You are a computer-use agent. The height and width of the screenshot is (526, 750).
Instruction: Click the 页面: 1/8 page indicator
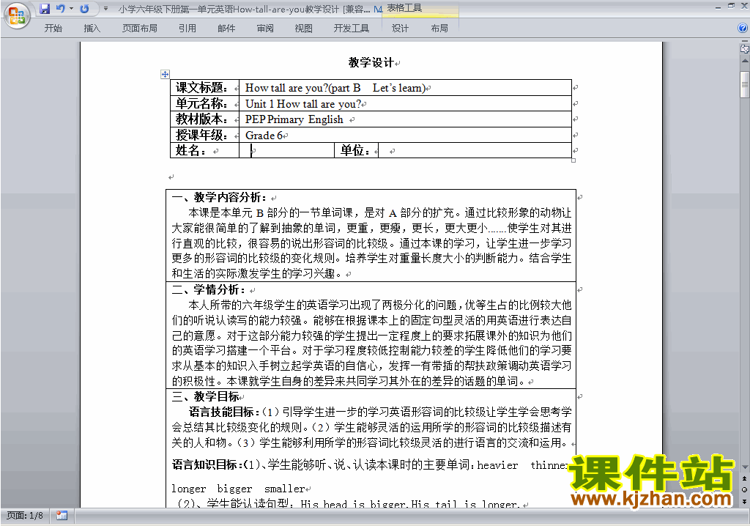[24, 516]
